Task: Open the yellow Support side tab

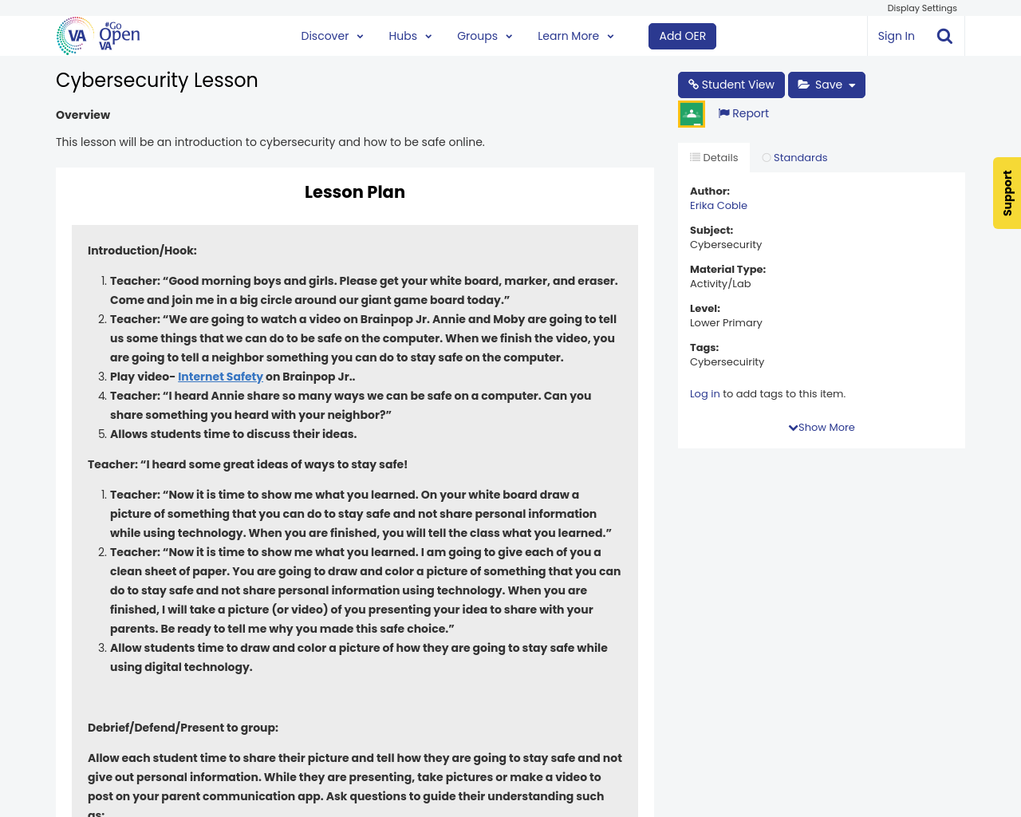Action: (1007, 193)
